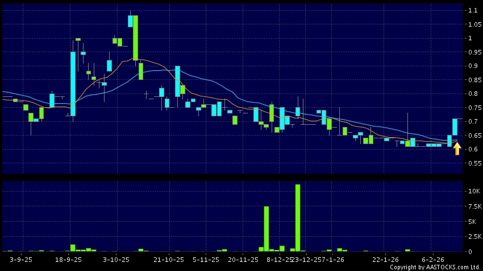Select the 0.8 price level label
Image resolution: width=483 pixels, height=271 pixels.
point(472,94)
